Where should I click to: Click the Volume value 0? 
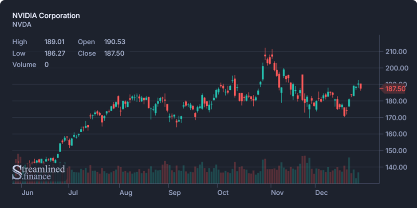(47, 65)
